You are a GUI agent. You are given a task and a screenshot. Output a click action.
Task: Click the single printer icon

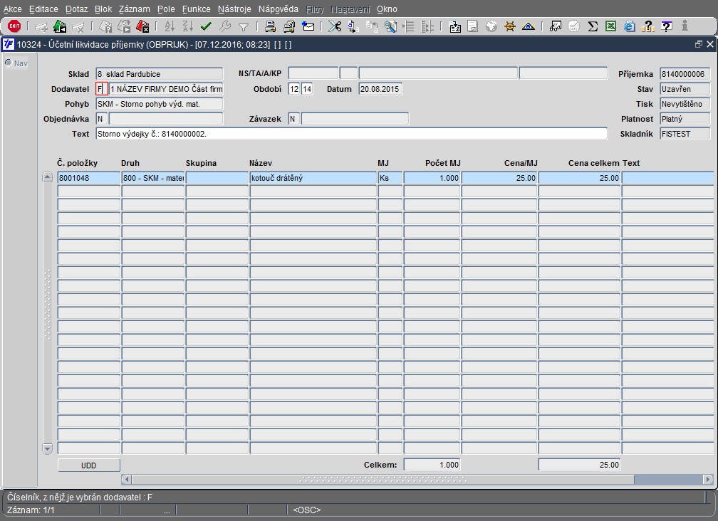[x=270, y=26]
